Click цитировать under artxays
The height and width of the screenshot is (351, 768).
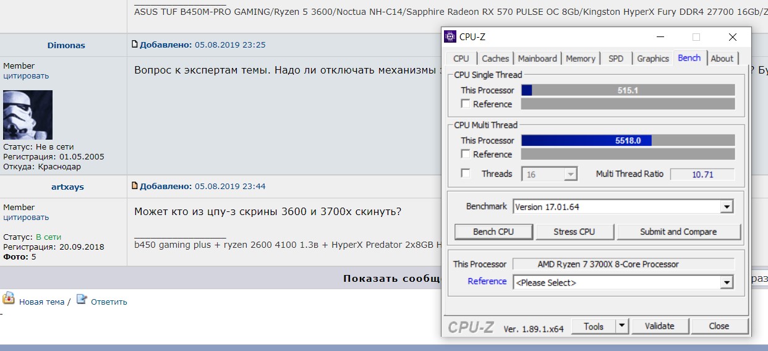26,218
